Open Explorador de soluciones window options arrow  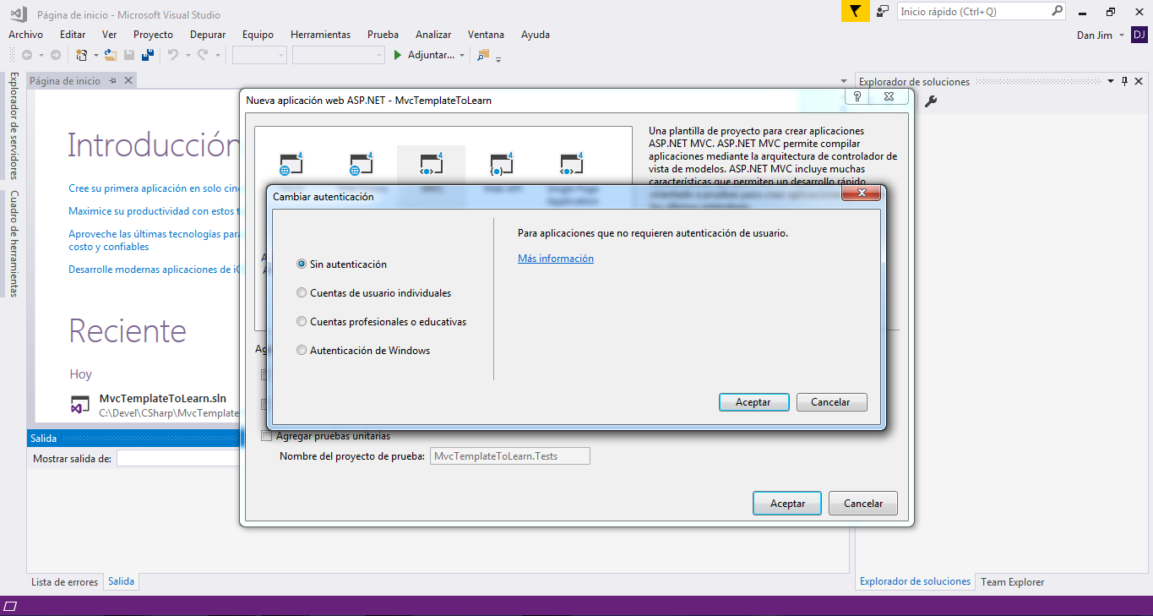(1110, 82)
